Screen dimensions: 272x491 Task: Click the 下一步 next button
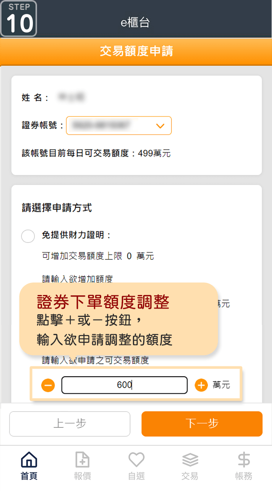(202, 424)
